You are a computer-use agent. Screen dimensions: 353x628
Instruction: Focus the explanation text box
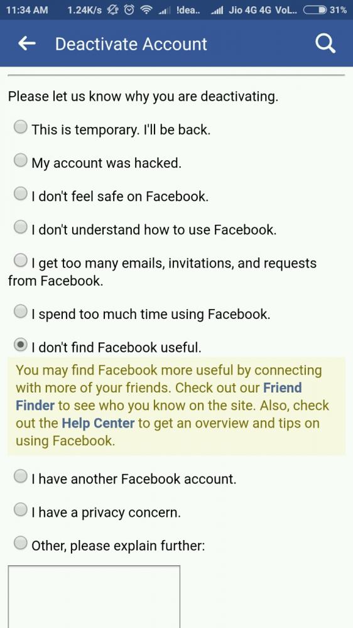pyautogui.click(x=94, y=597)
